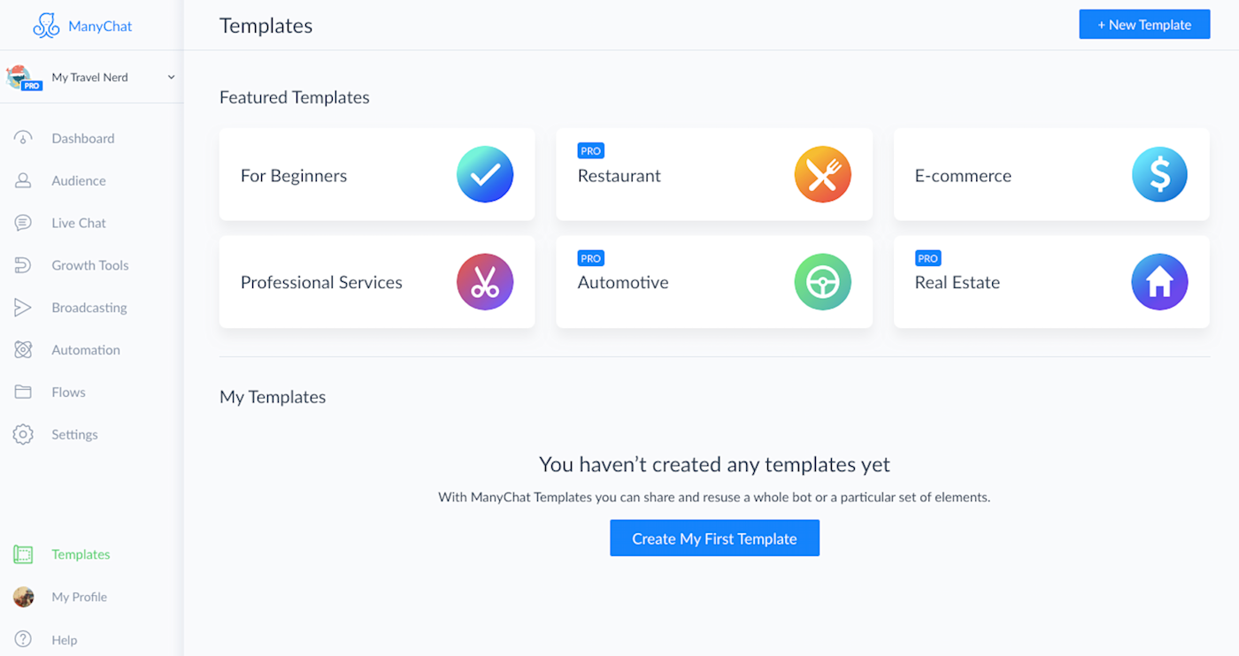1239x656 pixels.
Task: Click the My Travel Nerd account avatar
Action: pos(20,77)
